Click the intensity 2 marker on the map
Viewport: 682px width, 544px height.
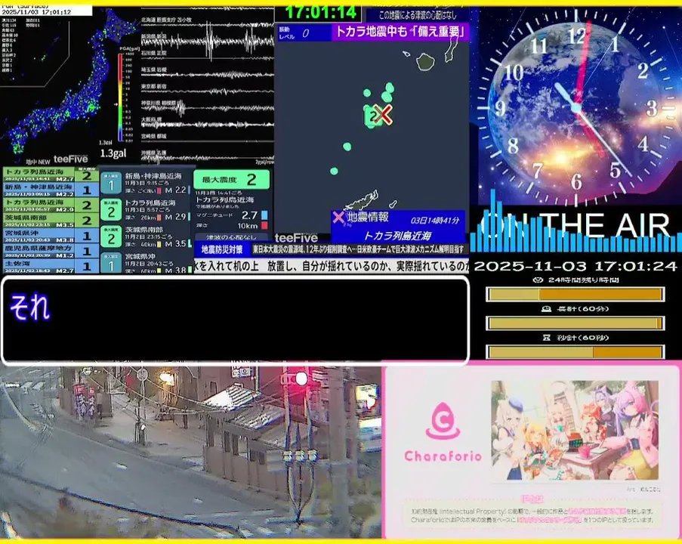click(373, 116)
